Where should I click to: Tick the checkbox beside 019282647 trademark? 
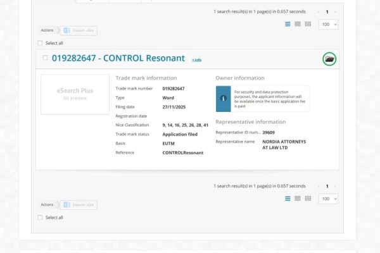point(45,58)
